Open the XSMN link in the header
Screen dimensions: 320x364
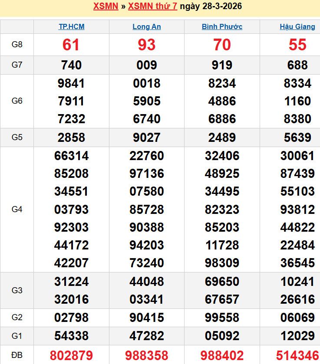[x=106, y=6]
